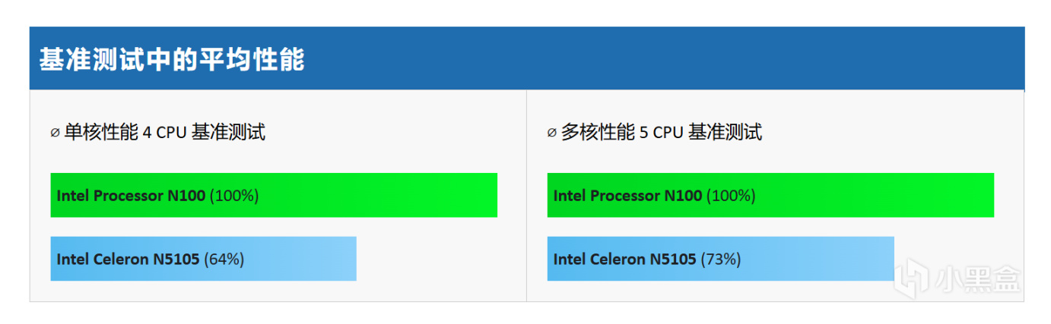The image size is (1051, 324).
Task: Click the 基准测试中的平均性能 header title
Action: (172, 59)
